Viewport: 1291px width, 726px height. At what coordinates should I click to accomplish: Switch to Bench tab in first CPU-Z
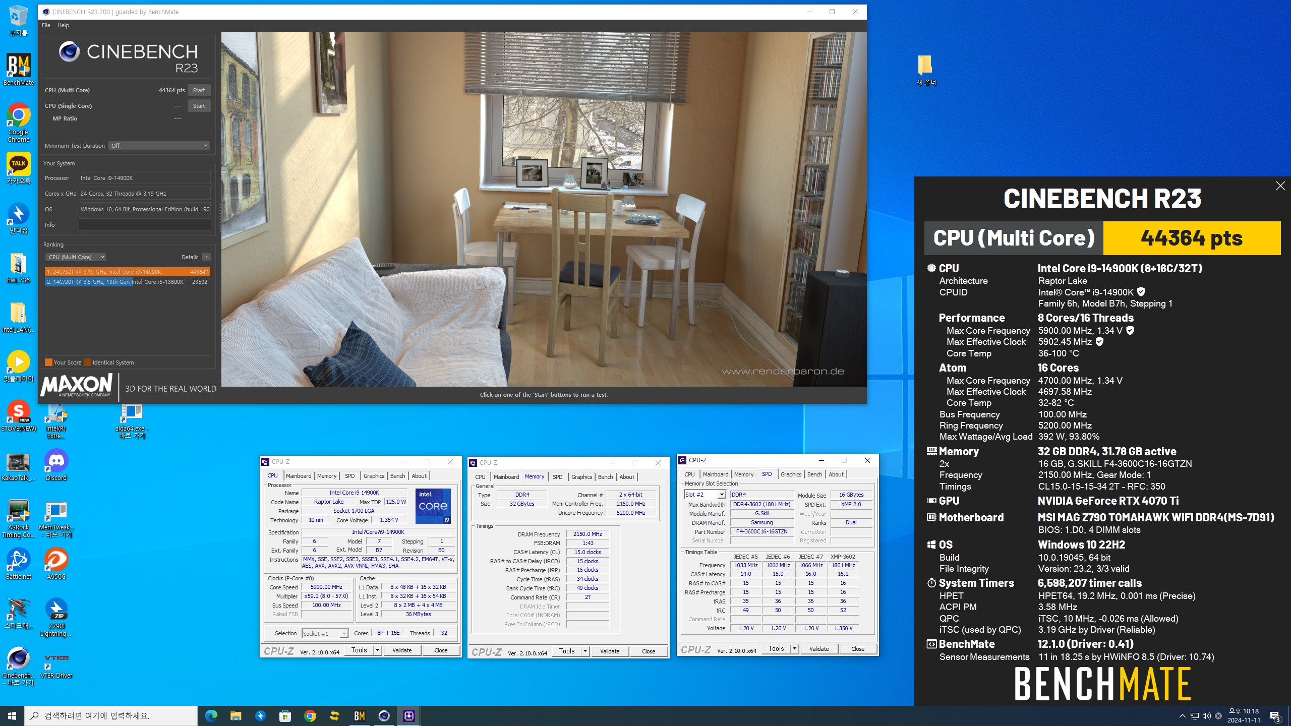tap(397, 476)
